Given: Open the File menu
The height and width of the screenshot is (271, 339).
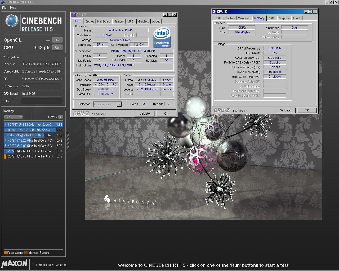Looking at the screenshot, I should coord(4,8).
